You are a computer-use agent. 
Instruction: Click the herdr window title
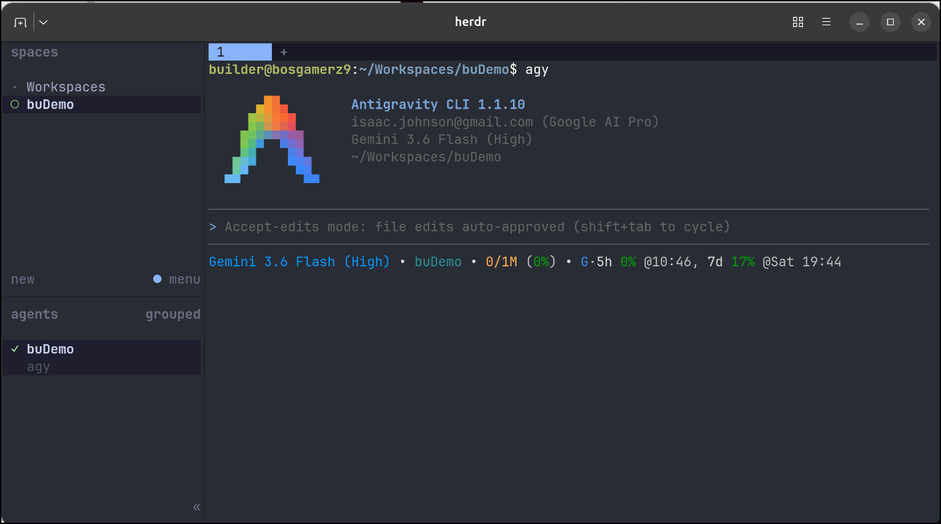coord(470,22)
